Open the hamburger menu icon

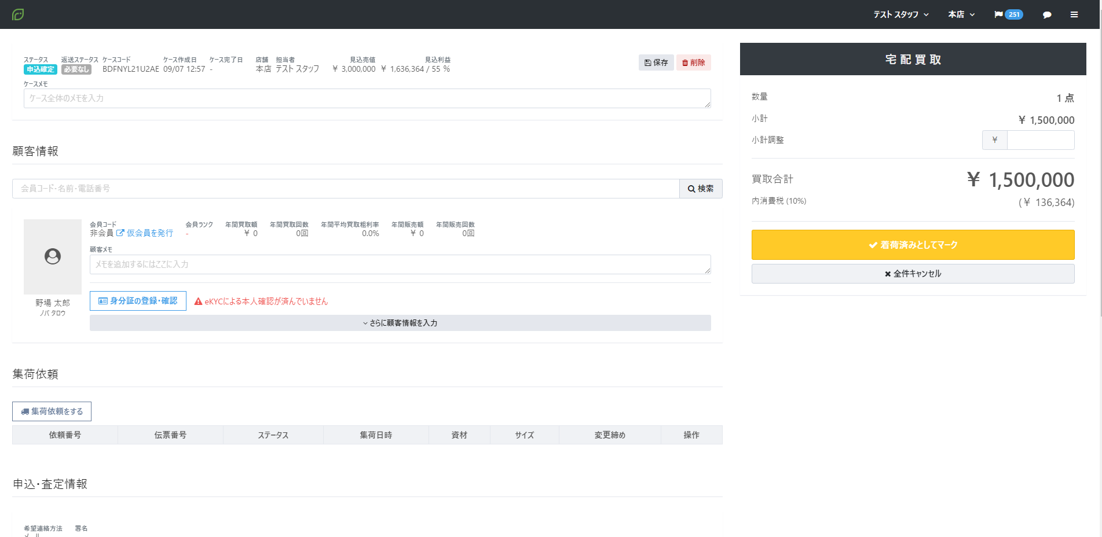pyautogui.click(x=1074, y=14)
